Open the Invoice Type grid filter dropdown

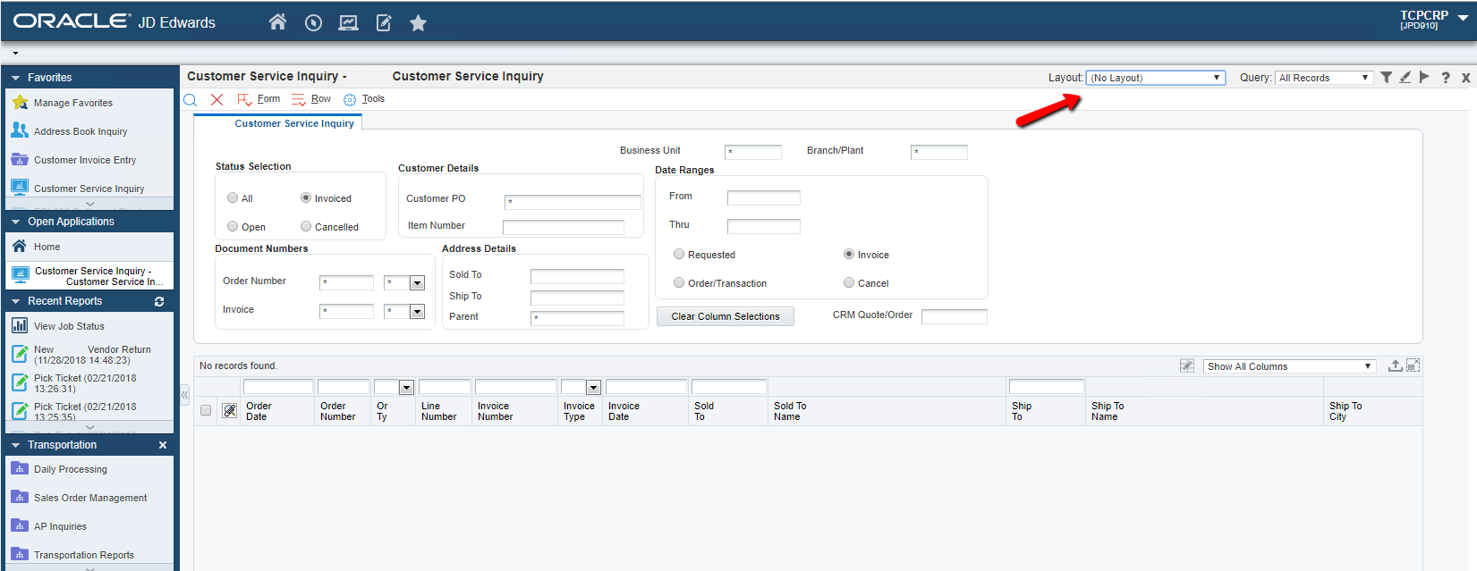[x=593, y=387]
